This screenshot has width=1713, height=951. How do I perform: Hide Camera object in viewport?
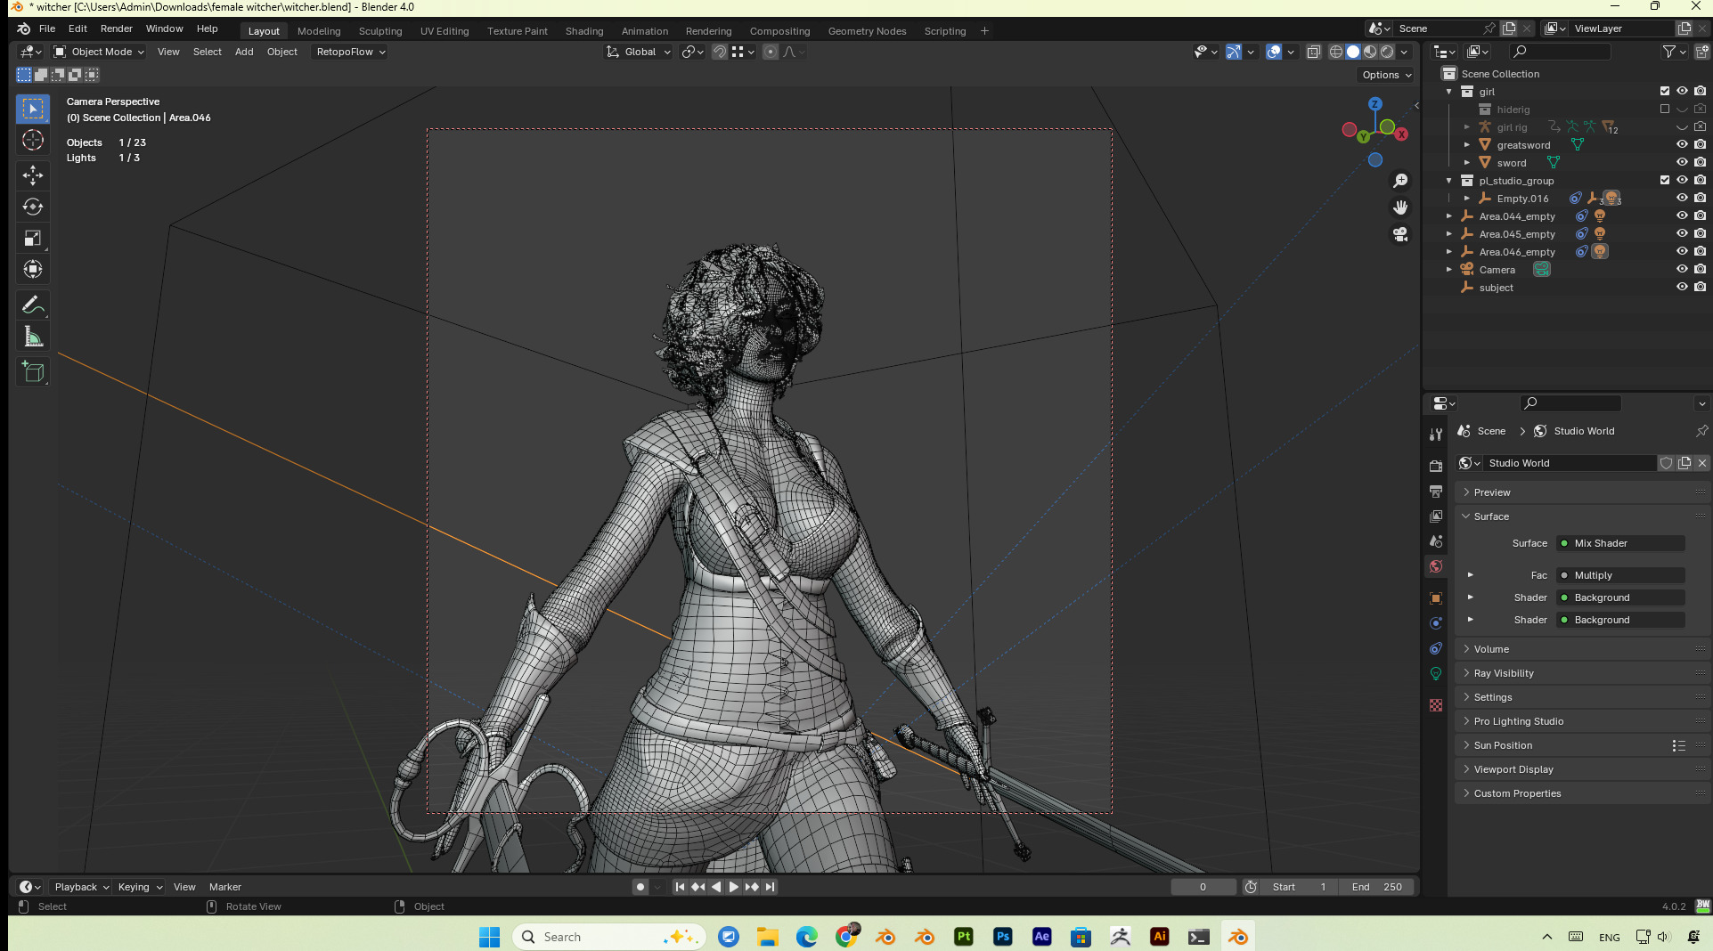(x=1682, y=269)
